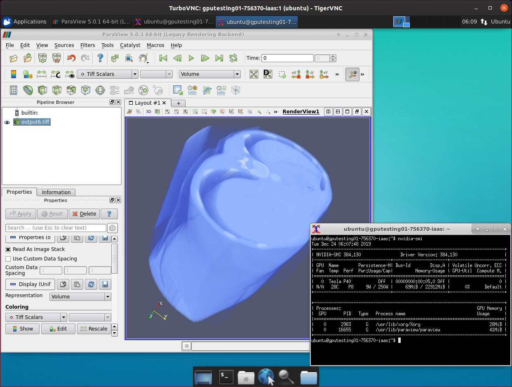Click the Reset camera icon

click(254, 74)
